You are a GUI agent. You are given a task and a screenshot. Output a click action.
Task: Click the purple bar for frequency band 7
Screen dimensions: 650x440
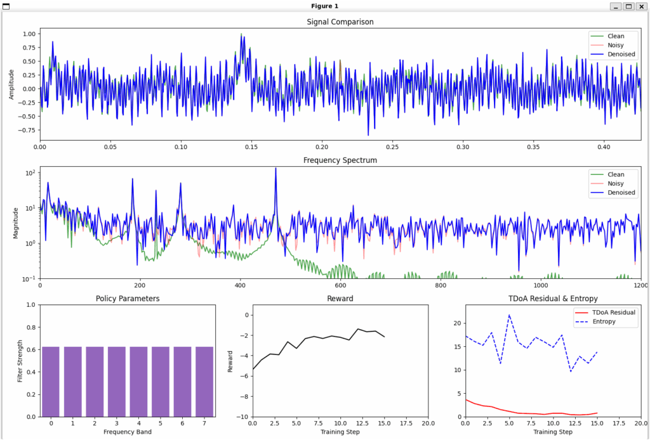click(x=204, y=382)
